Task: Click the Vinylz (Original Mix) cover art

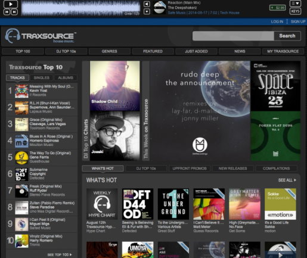Action: tap(21, 241)
